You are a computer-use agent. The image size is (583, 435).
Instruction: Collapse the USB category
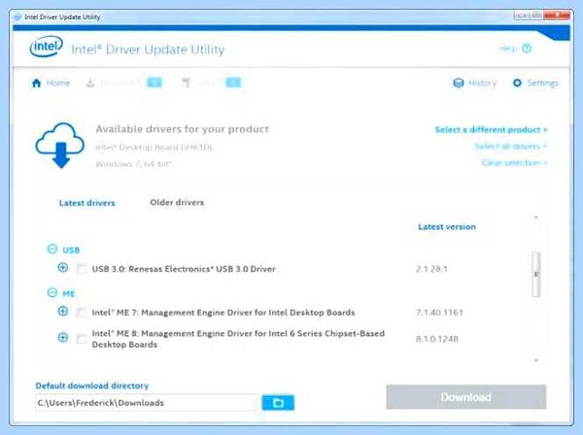(52, 249)
